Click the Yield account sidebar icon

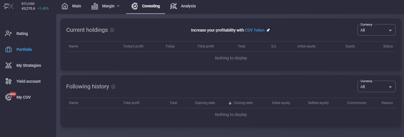9,81
